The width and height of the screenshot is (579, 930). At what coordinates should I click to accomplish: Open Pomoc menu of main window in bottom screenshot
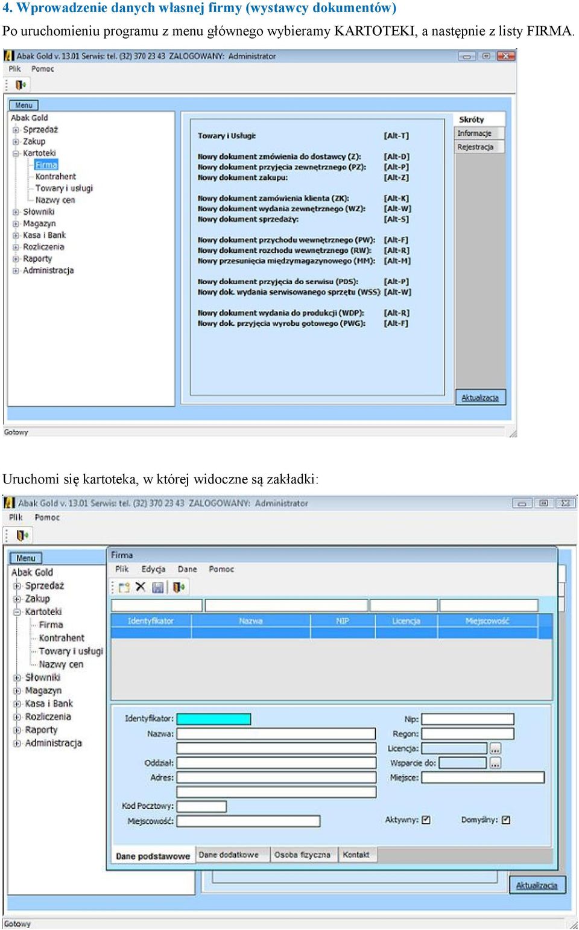click(47, 517)
